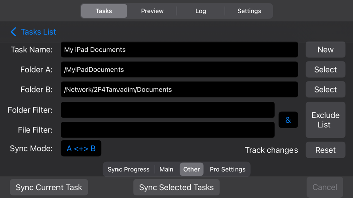Open the Exclude List
Screen dimensions: 353x198
coord(325,120)
